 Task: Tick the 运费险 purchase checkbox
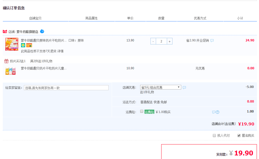[141, 111]
